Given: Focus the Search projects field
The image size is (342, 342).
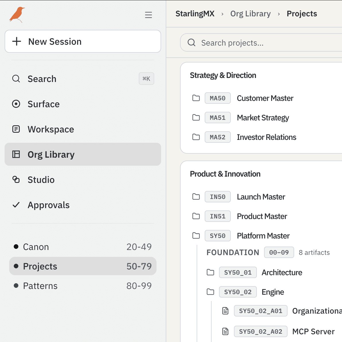Looking at the screenshot, I should 261,42.
